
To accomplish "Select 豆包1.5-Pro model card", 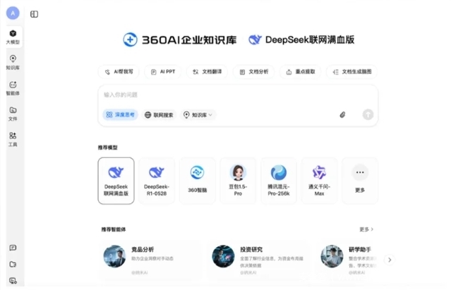I will 238,181.
